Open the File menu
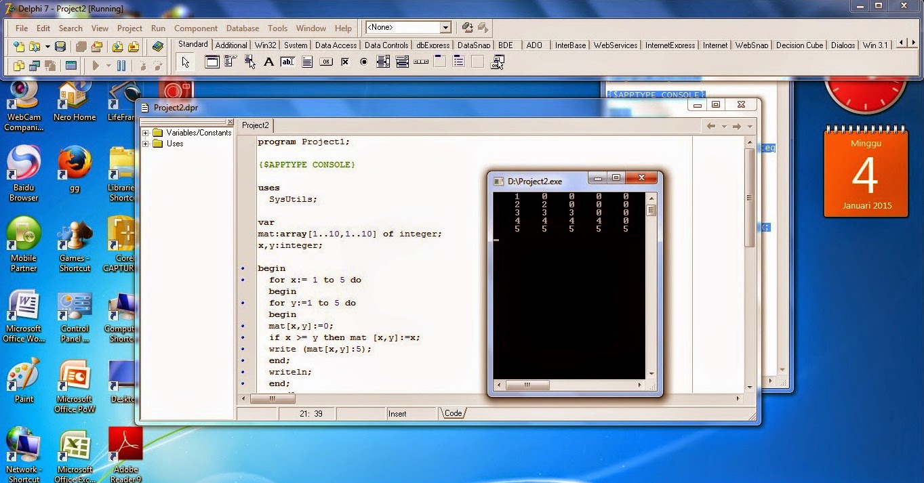The image size is (924, 483). (x=22, y=28)
